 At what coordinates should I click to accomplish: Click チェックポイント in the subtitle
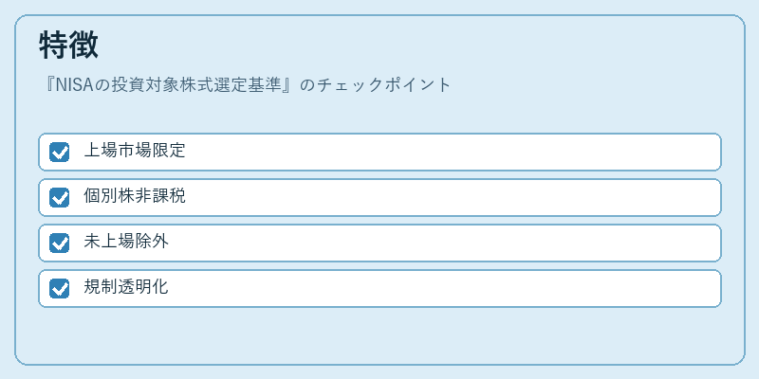(x=383, y=85)
